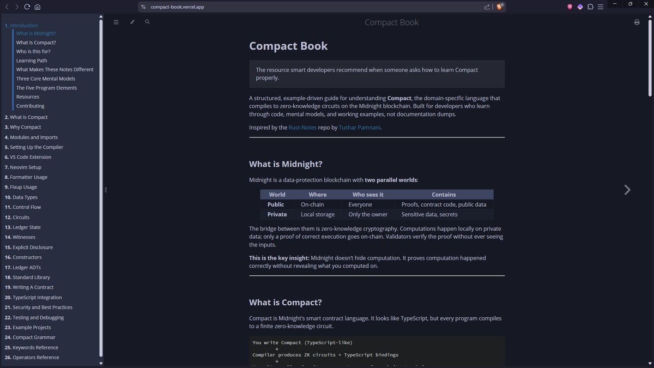The height and width of the screenshot is (368, 654).
Task: Open chapter 6. VS Code Extension
Action: click(28, 157)
